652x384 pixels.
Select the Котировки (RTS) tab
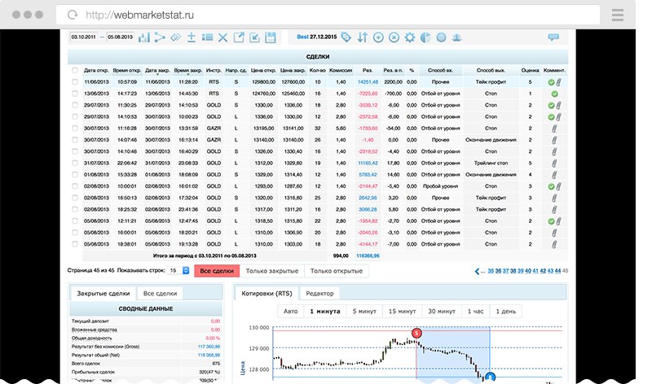pos(267,293)
